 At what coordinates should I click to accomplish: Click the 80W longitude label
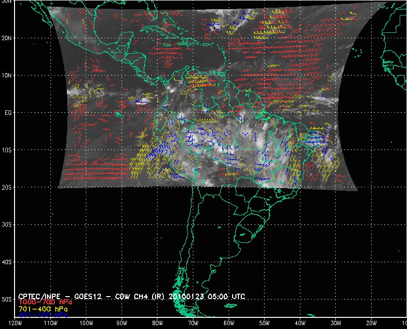coord(157,323)
